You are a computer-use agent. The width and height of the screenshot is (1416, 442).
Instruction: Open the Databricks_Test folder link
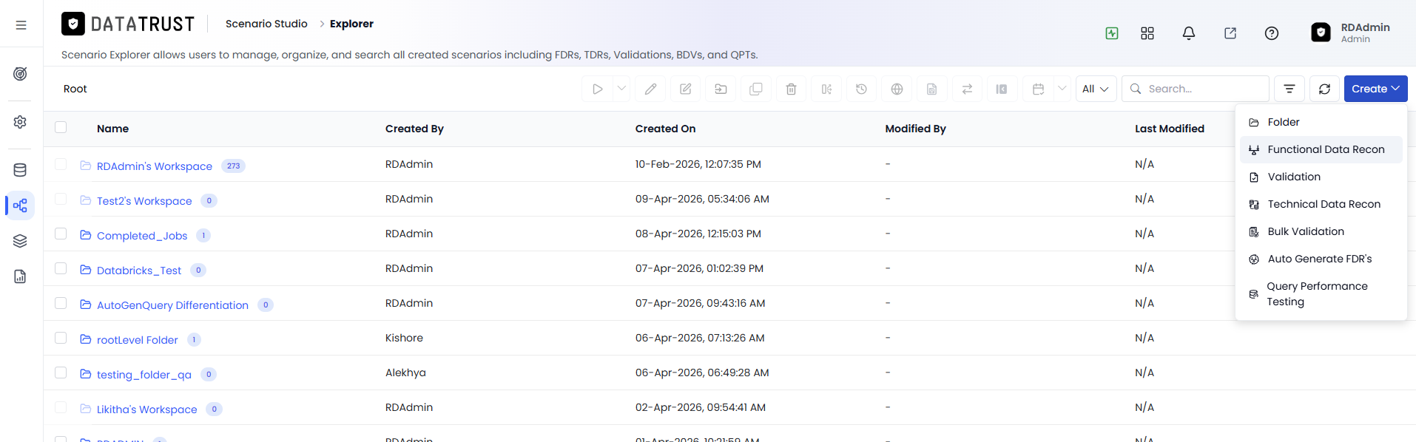point(139,271)
